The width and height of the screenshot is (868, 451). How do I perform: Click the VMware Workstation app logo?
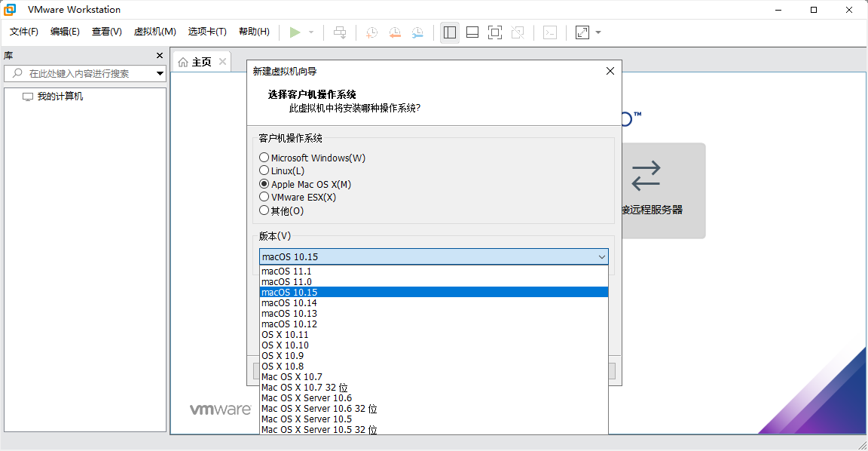[x=10, y=9]
